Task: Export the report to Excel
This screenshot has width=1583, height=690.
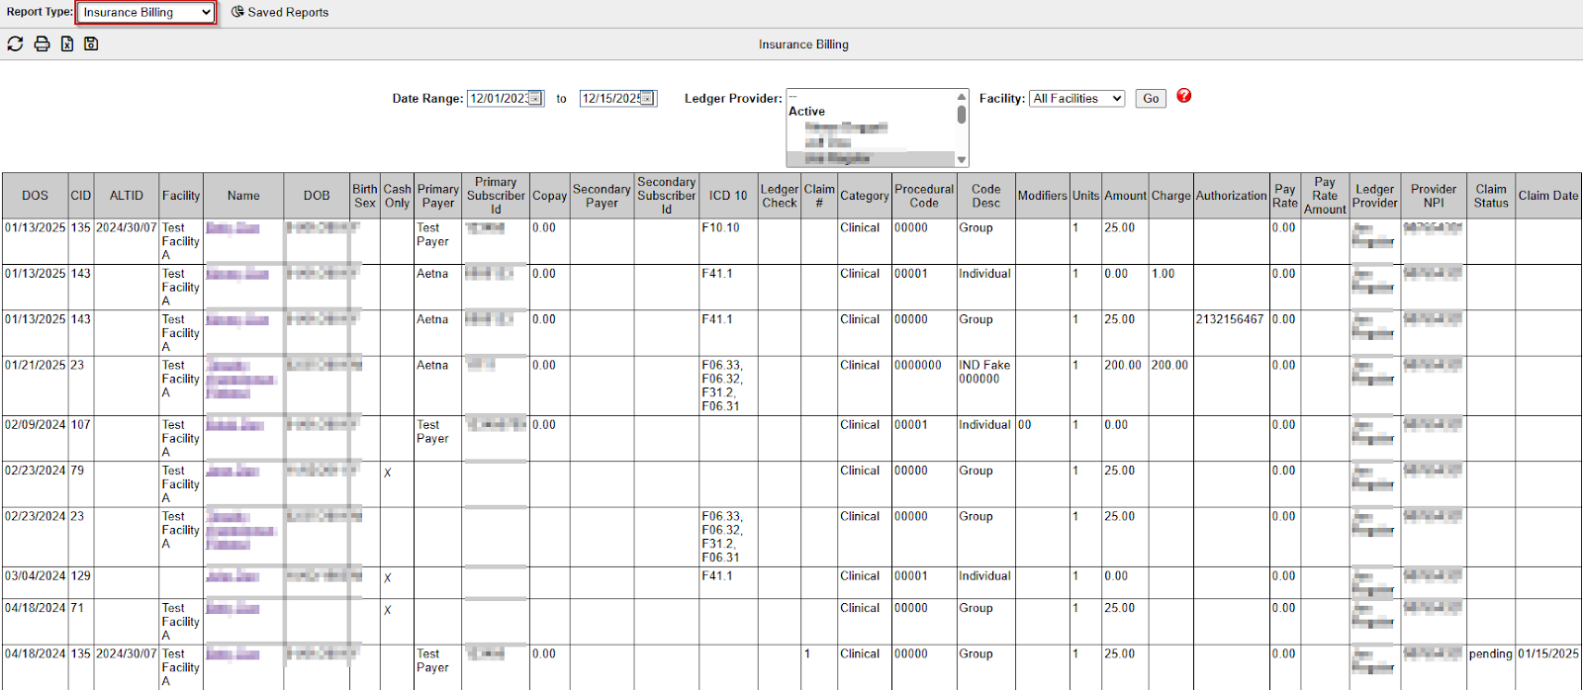Action: tap(67, 43)
